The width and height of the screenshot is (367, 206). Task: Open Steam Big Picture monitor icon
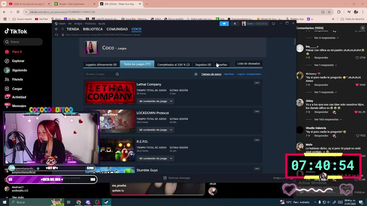[274, 23]
